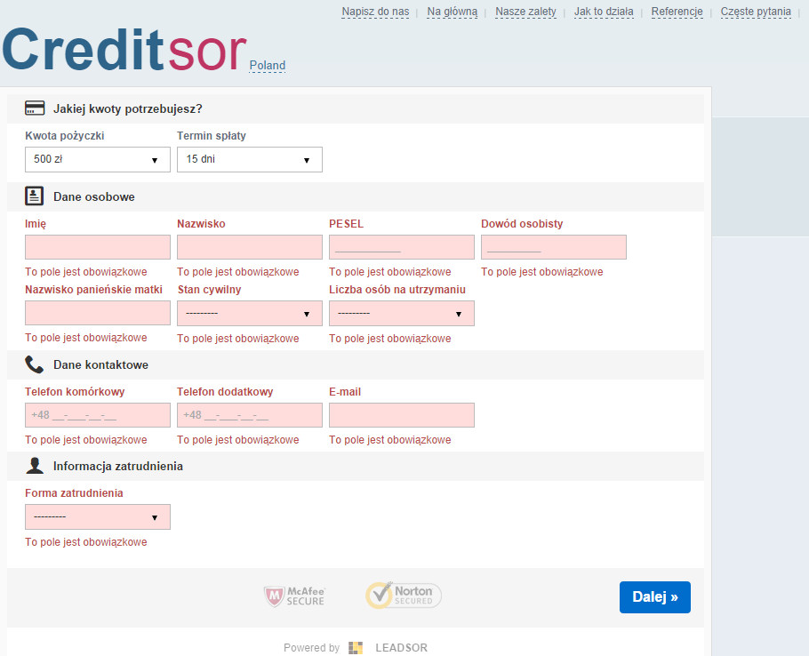Viewport: 809px width, 656px height.
Task: Click the LEADSOR text link
Action: (402, 648)
